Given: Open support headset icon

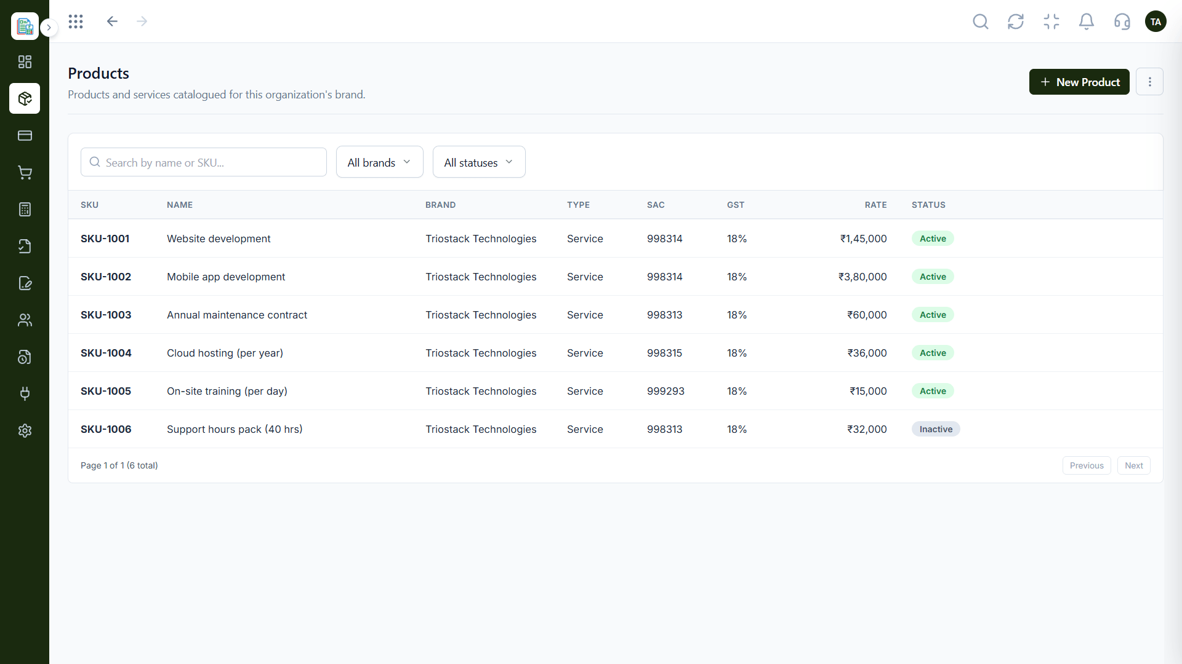Looking at the screenshot, I should [1122, 22].
